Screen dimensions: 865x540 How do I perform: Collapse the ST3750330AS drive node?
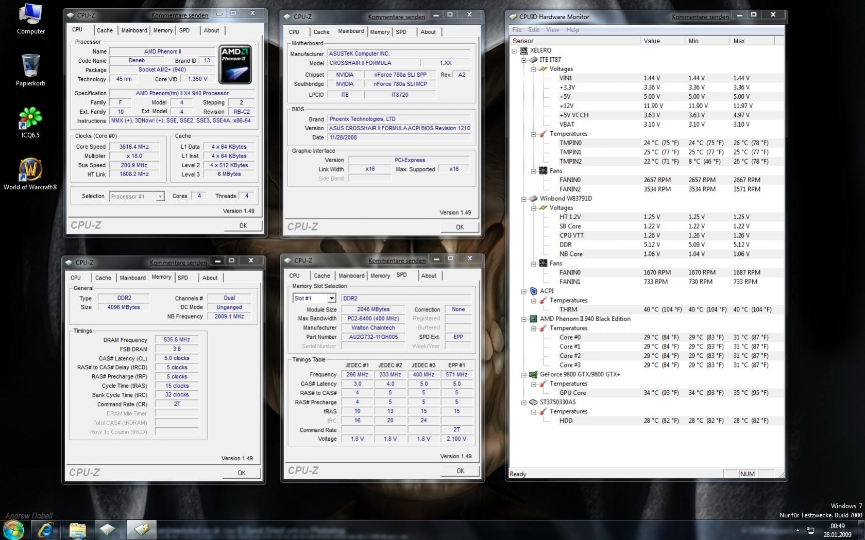[x=524, y=403]
